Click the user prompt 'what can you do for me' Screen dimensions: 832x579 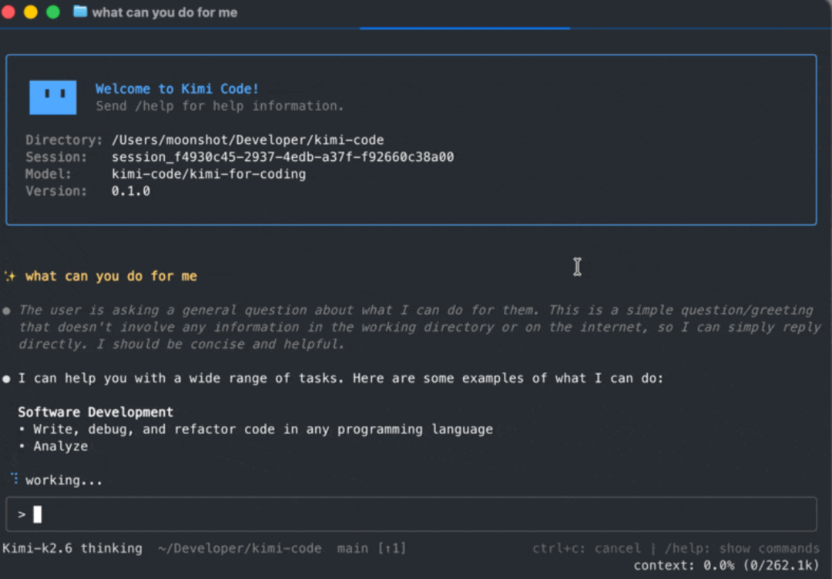(x=112, y=276)
